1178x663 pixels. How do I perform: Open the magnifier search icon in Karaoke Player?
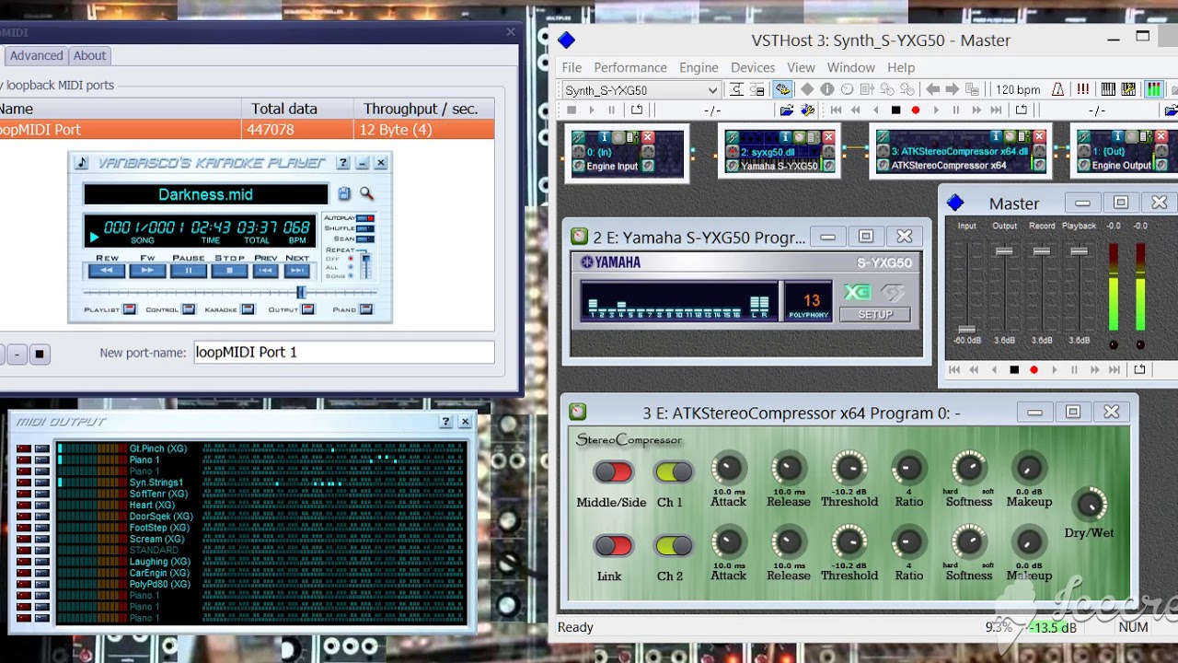pyautogui.click(x=366, y=194)
